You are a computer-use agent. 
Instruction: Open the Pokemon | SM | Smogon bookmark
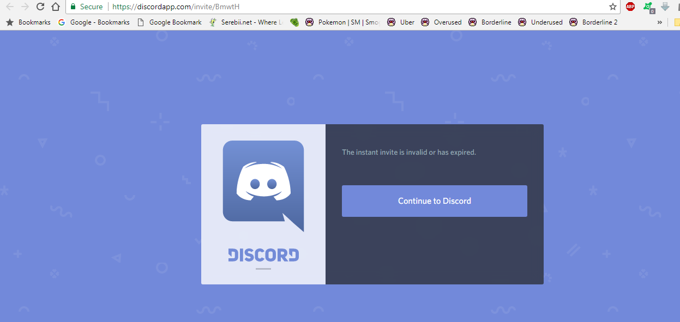click(x=342, y=22)
